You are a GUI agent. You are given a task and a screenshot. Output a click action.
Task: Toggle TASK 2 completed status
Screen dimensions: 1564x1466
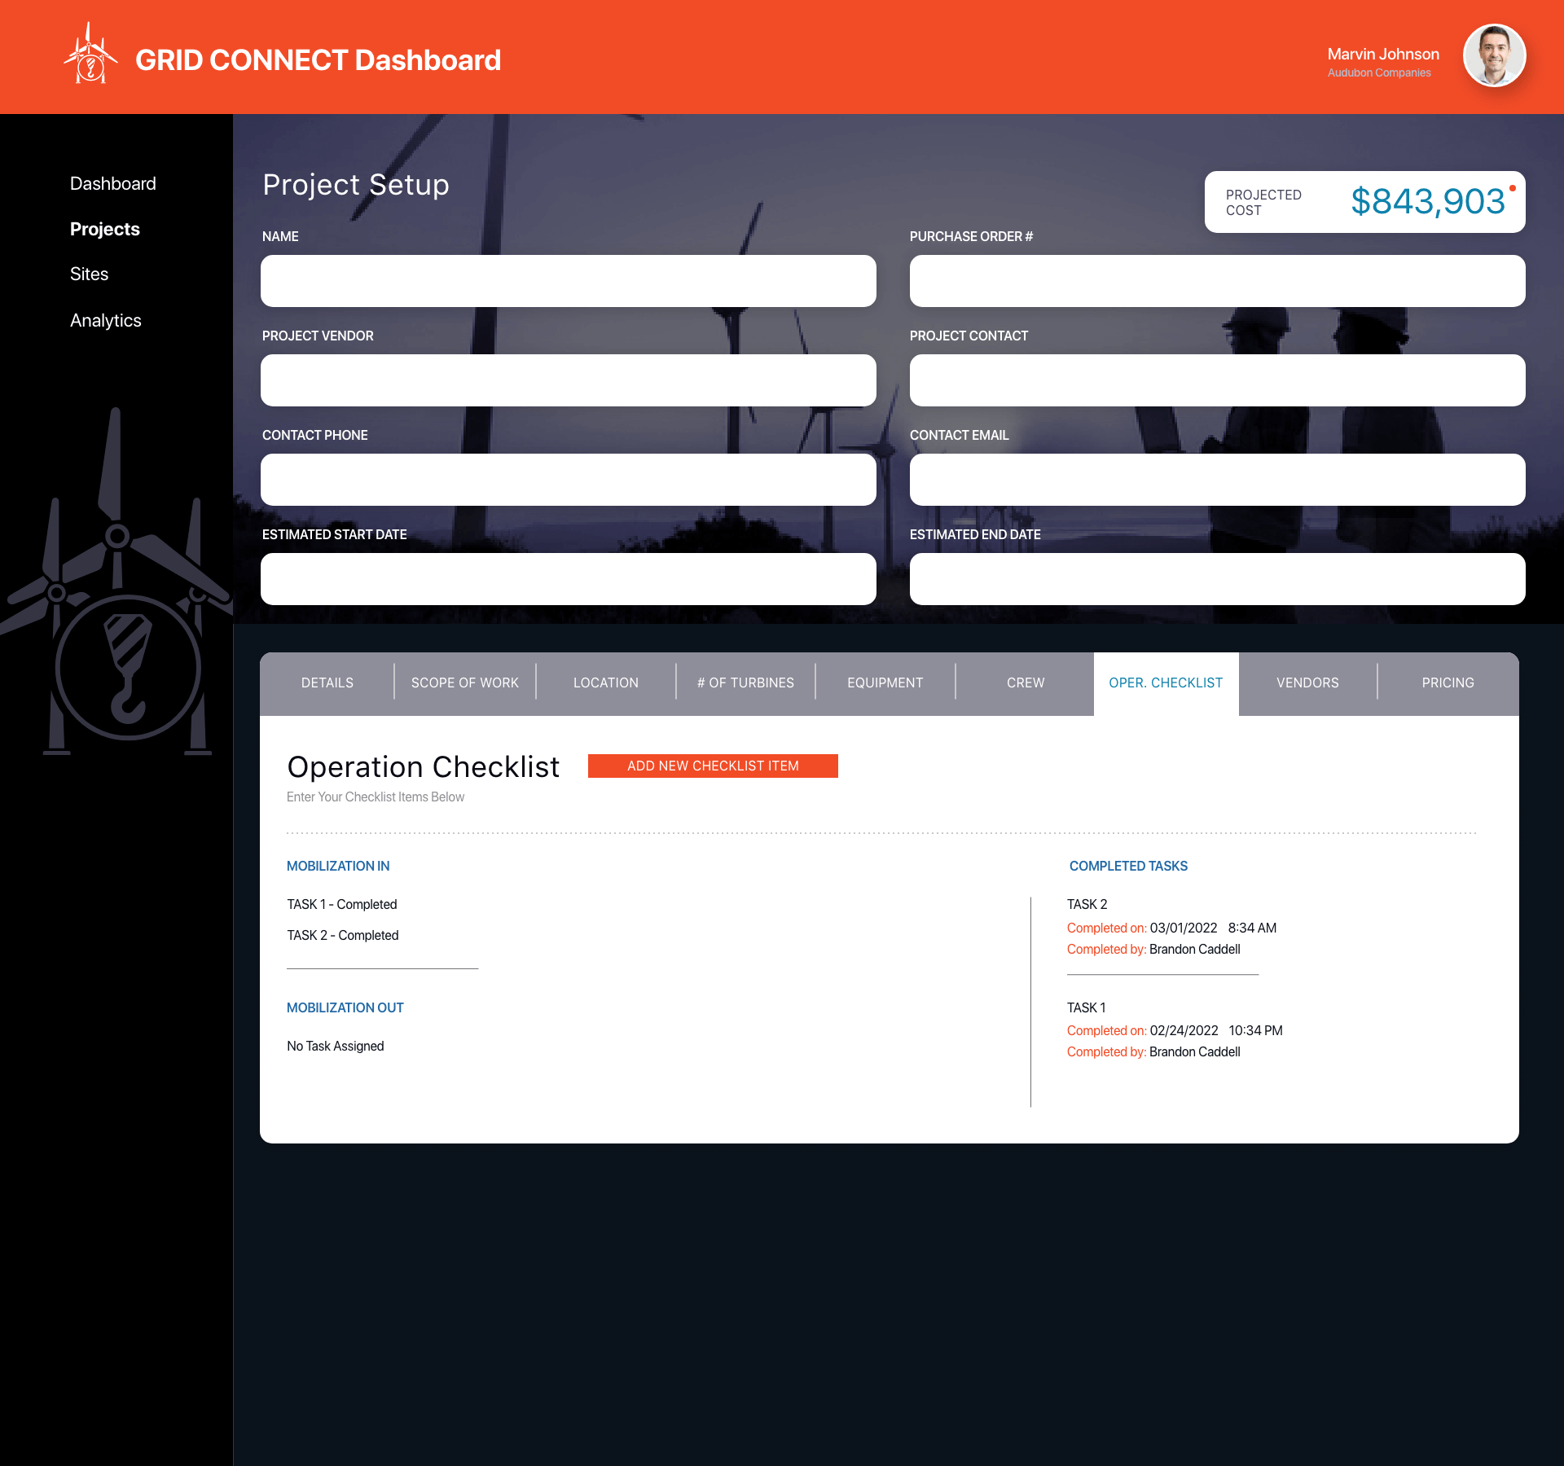point(340,936)
